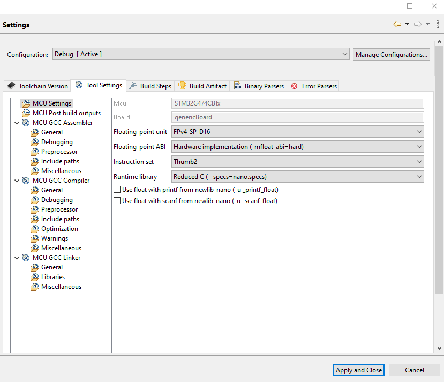Click the forward navigation arrow icon
This screenshot has height=382, width=444.
(418, 24)
